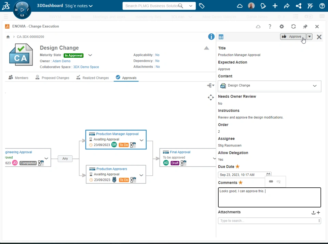The height and width of the screenshot is (244, 328).
Task: Click the share arrow icon
Action: 287,6
